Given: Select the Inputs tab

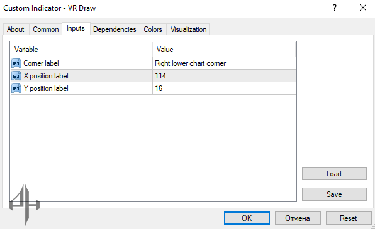Looking at the screenshot, I should click(x=76, y=28).
